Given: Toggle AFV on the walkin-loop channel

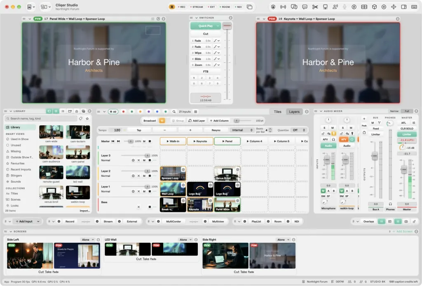Looking at the screenshot, I should click(344, 139).
